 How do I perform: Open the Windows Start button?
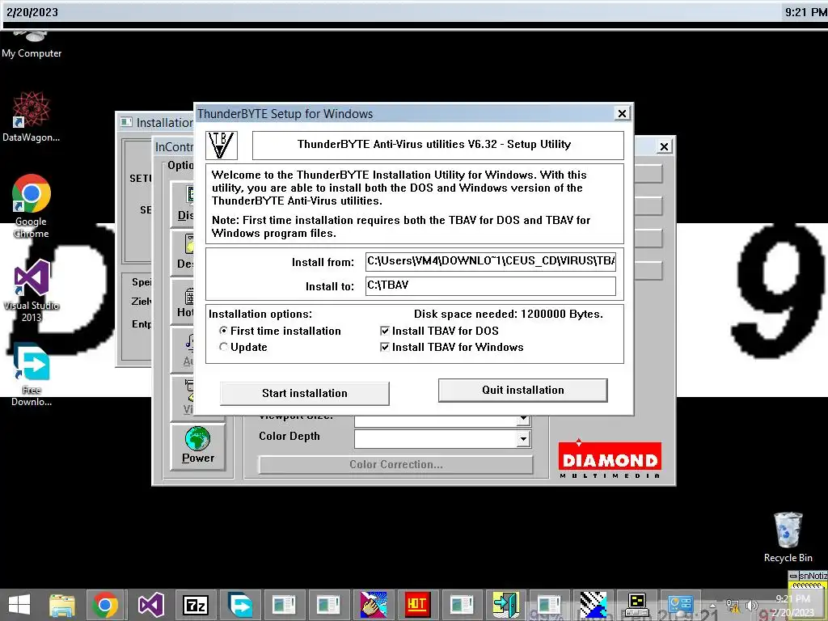[x=19, y=605]
